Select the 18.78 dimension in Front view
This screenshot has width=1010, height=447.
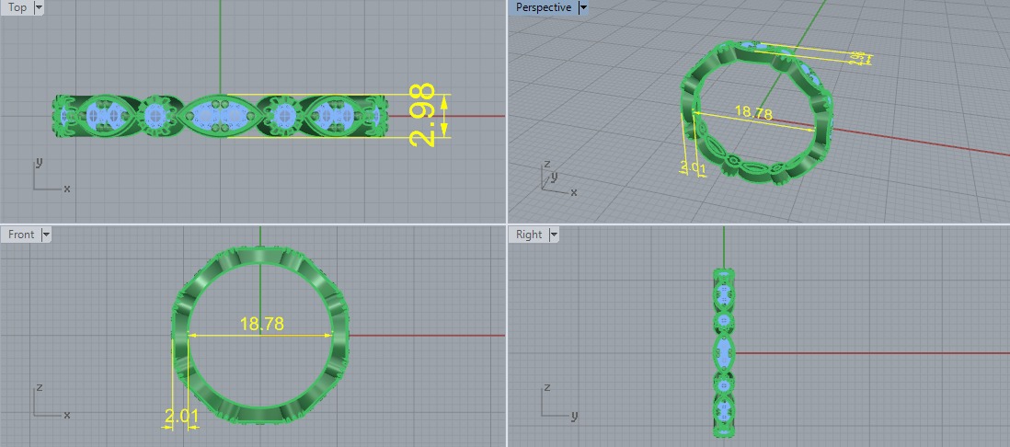tap(261, 324)
